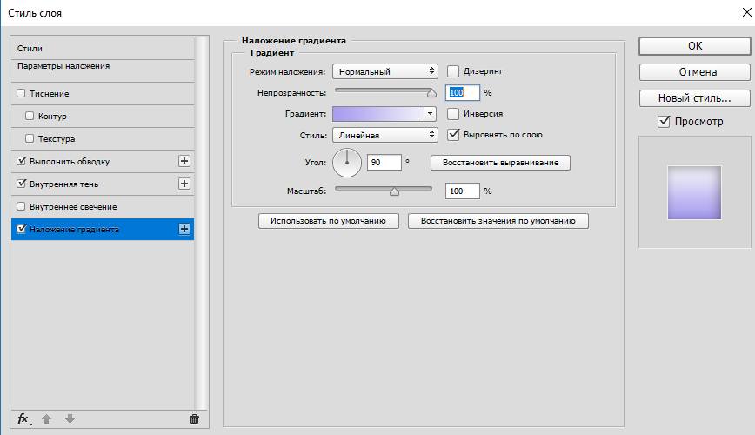Click the Отмена button
The image size is (755, 435).
pos(694,72)
